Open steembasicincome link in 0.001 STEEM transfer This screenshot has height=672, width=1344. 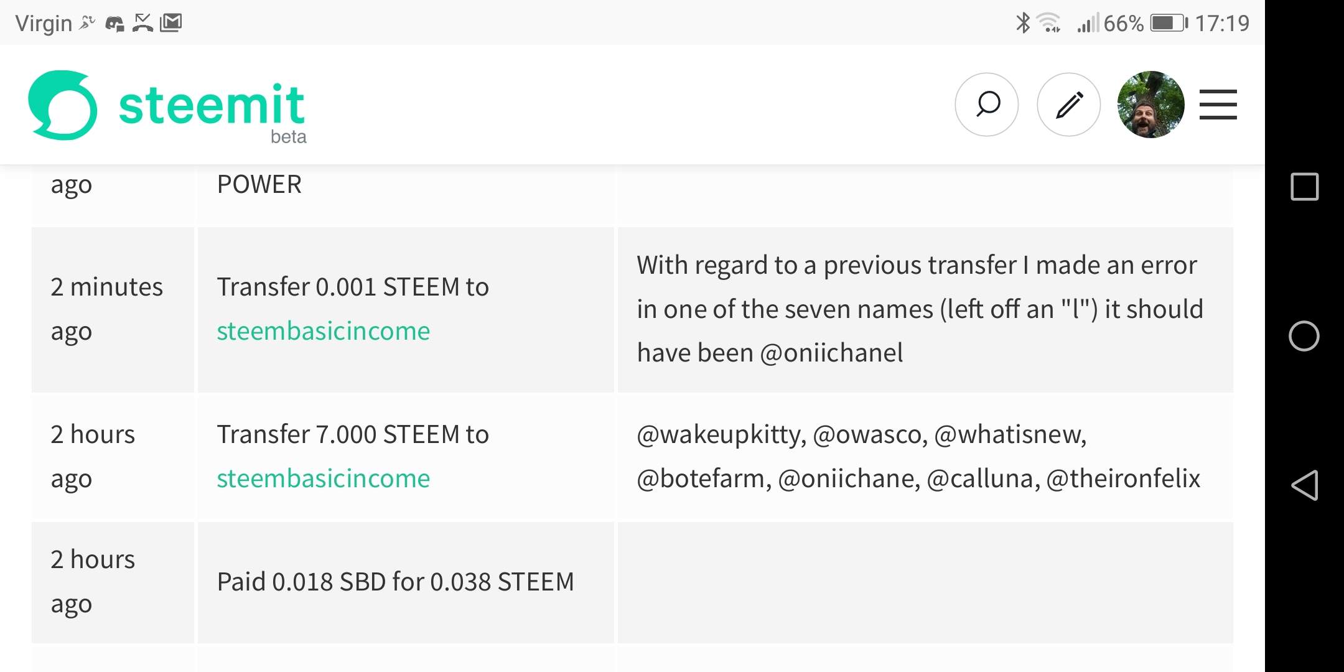click(323, 331)
